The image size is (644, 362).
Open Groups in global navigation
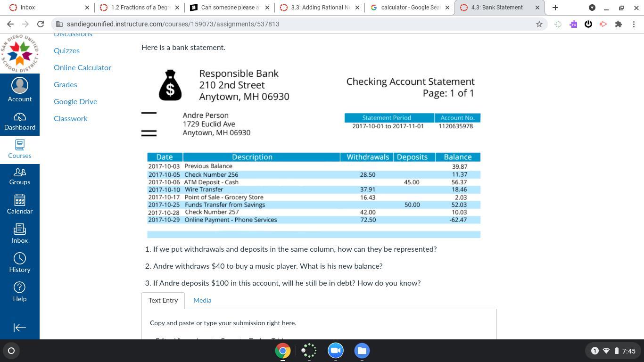click(19, 176)
